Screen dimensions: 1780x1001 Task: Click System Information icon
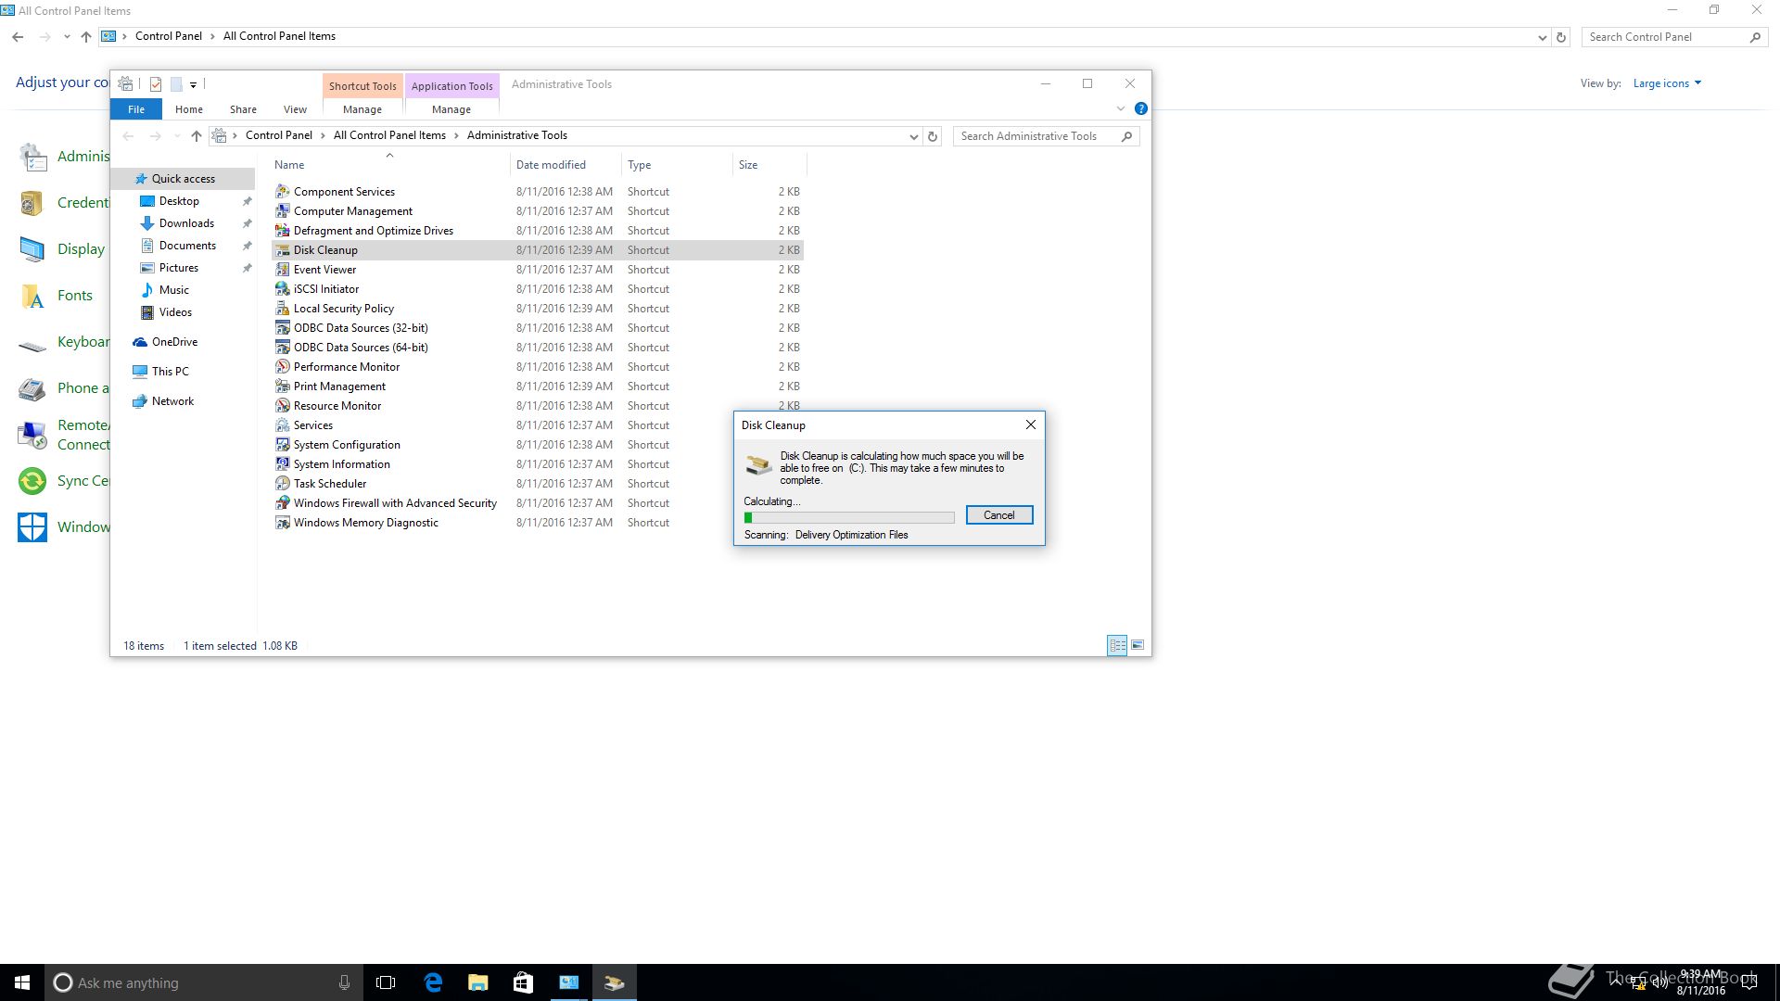click(x=283, y=463)
